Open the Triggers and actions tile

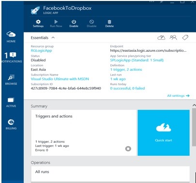[84, 133]
